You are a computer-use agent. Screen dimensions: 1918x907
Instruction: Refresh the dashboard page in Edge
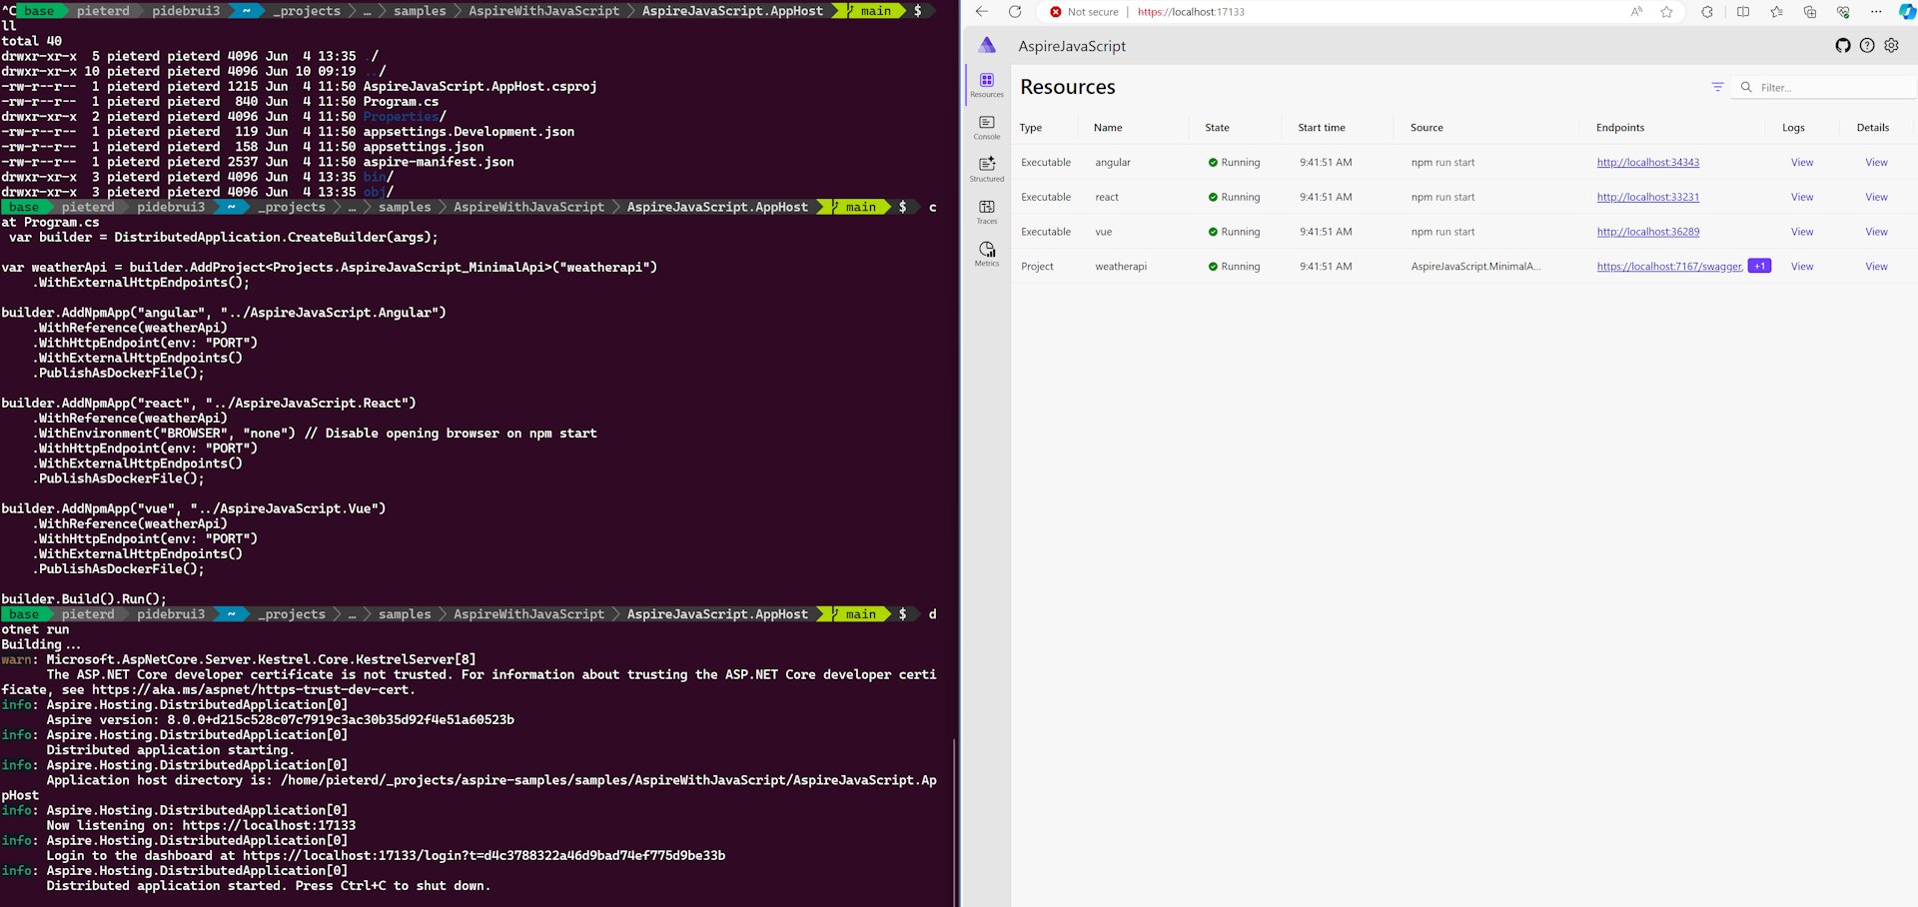(x=1016, y=13)
